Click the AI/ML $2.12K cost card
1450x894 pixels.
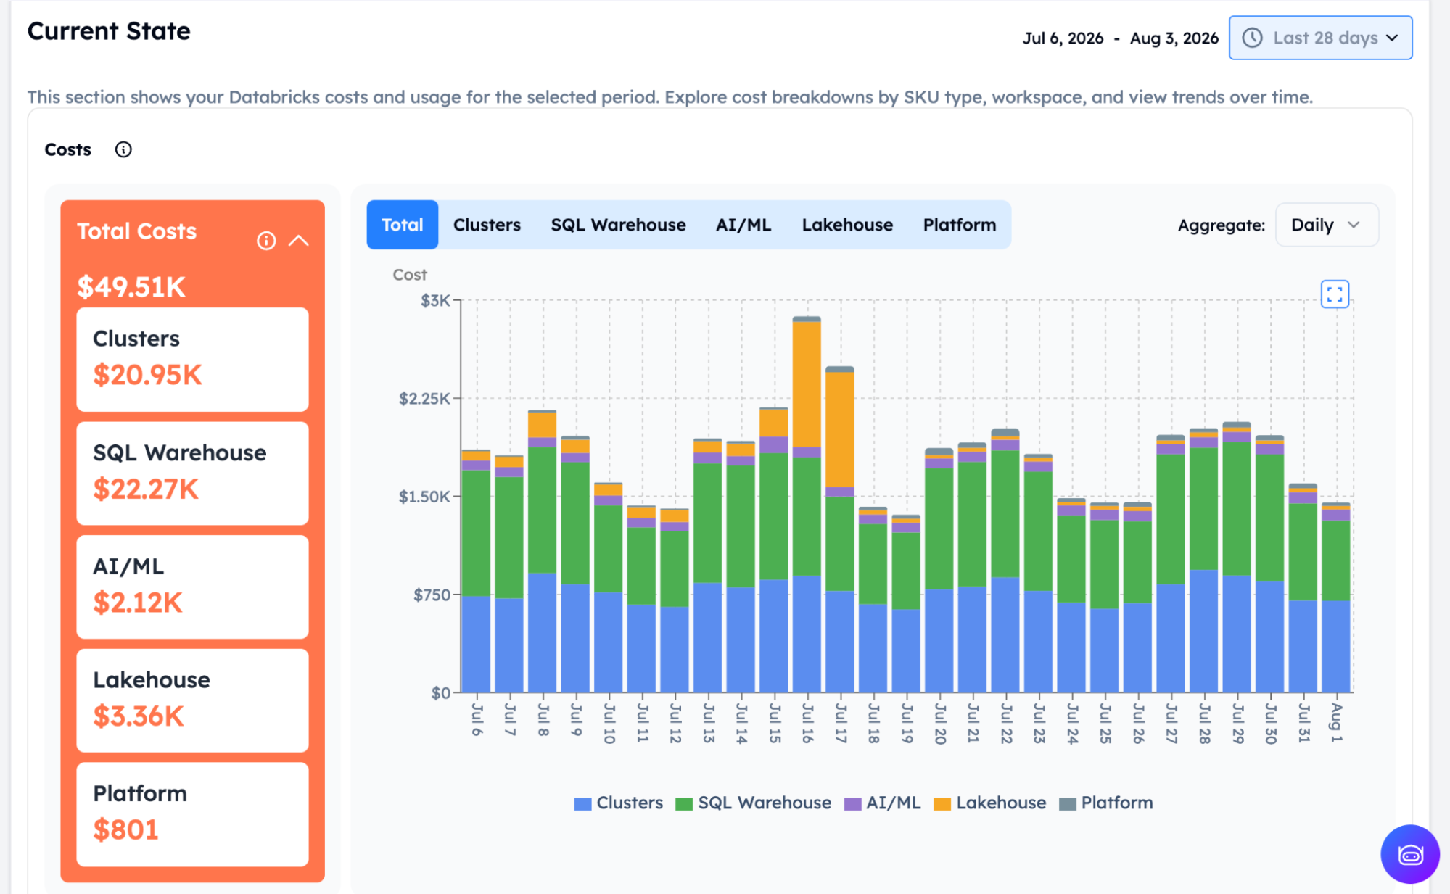tap(192, 587)
